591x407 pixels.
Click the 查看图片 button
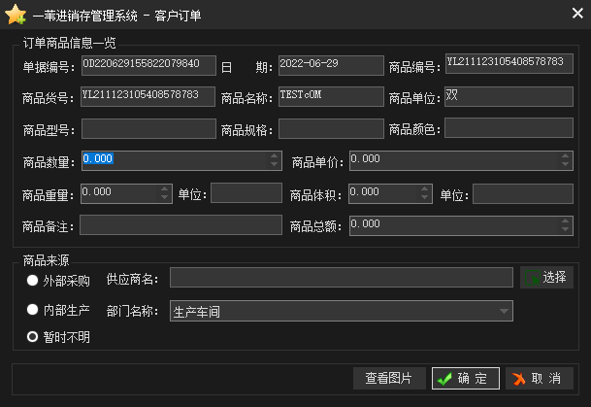pyautogui.click(x=389, y=378)
